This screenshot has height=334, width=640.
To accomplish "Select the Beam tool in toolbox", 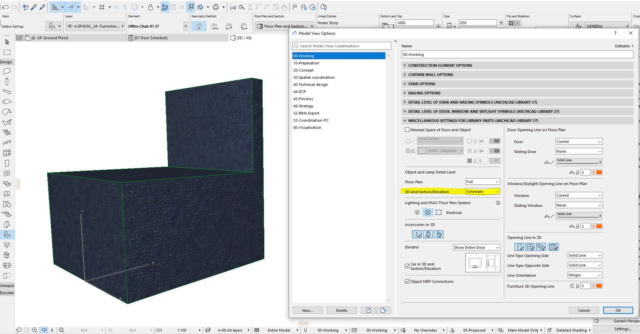I will pyautogui.click(x=7, y=92).
